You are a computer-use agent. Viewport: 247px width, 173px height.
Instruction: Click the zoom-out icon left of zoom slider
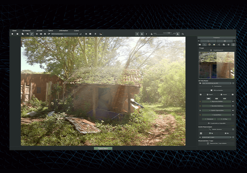(152, 34)
